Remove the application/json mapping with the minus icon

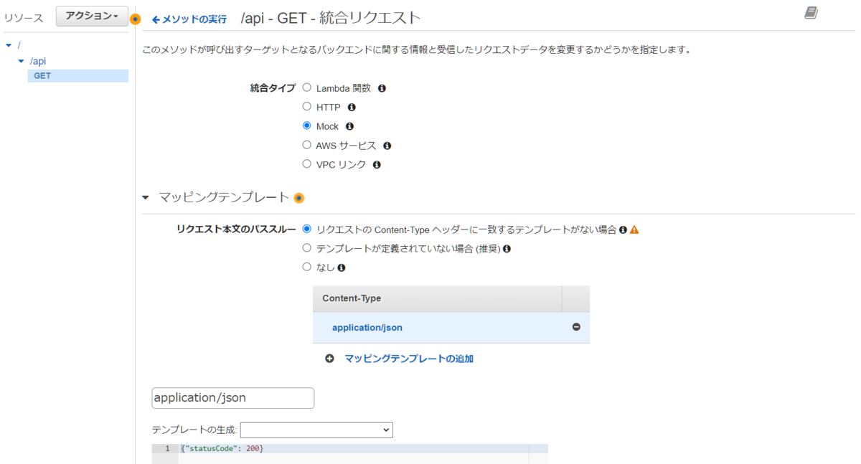click(577, 327)
